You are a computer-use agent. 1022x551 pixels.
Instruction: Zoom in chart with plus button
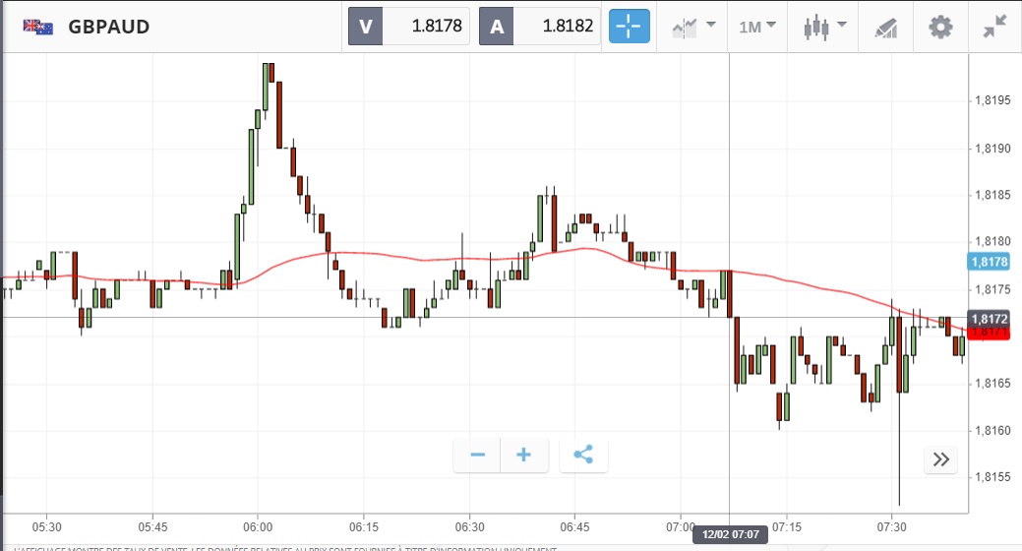pos(524,455)
